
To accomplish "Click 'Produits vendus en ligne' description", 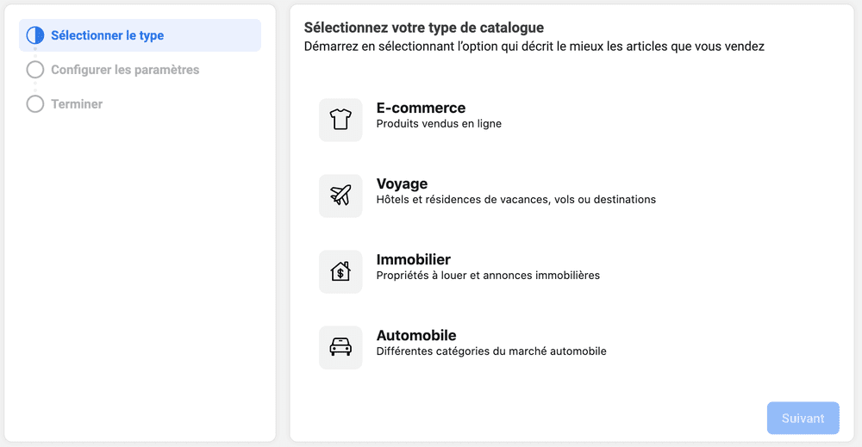I will [439, 123].
